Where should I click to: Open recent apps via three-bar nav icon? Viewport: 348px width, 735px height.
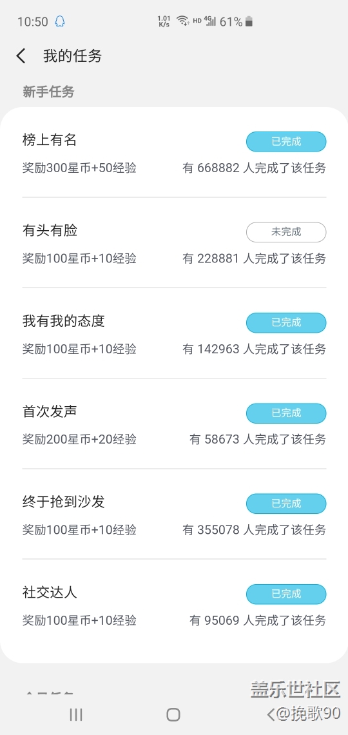click(x=76, y=714)
